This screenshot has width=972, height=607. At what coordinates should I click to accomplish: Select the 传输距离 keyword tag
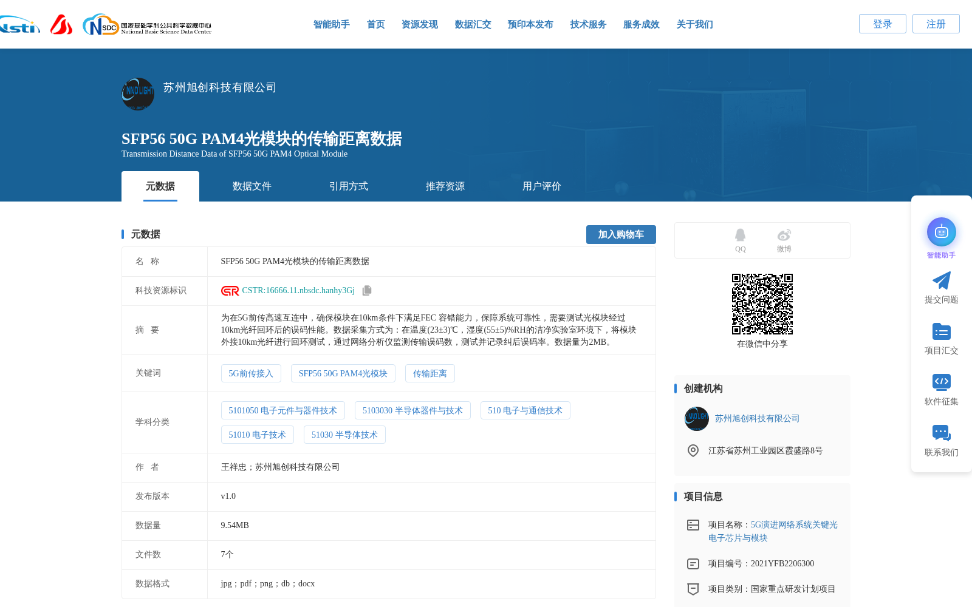[x=430, y=373]
